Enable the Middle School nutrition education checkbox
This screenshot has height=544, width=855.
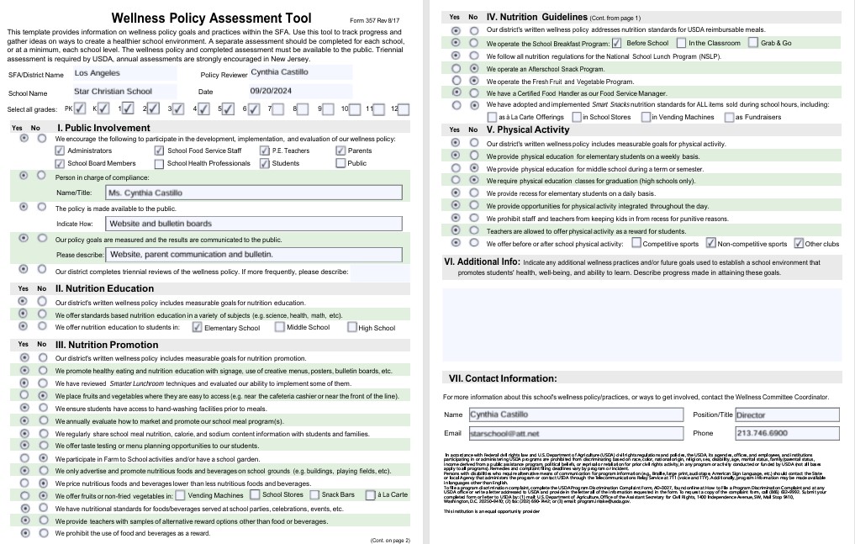pyautogui.click(x=279, y=327)
